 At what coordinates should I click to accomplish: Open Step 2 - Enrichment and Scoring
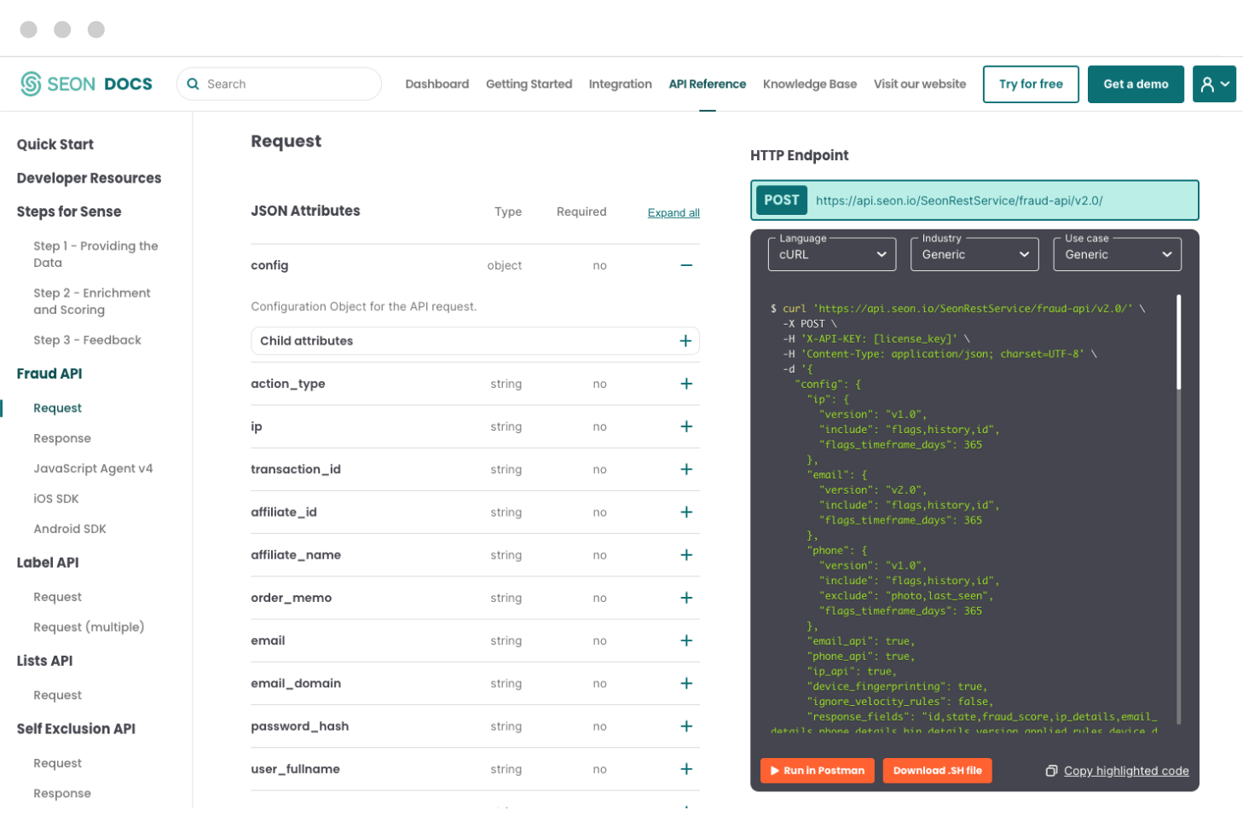pyautogui.click(x=92, y=301)
